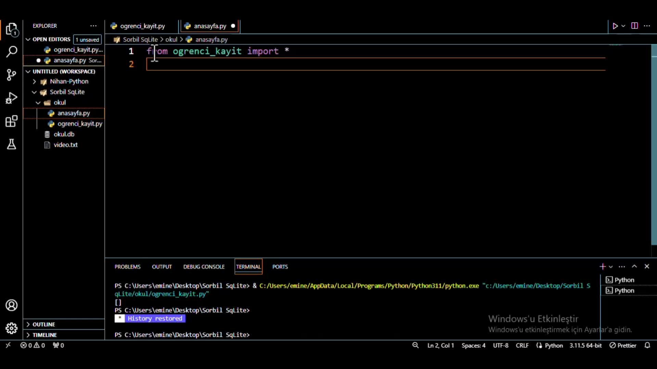Screen dimensions: 657x369
Task: Open the PORTS panel tab
Action: pyautogui.click(x=280, y=267)
